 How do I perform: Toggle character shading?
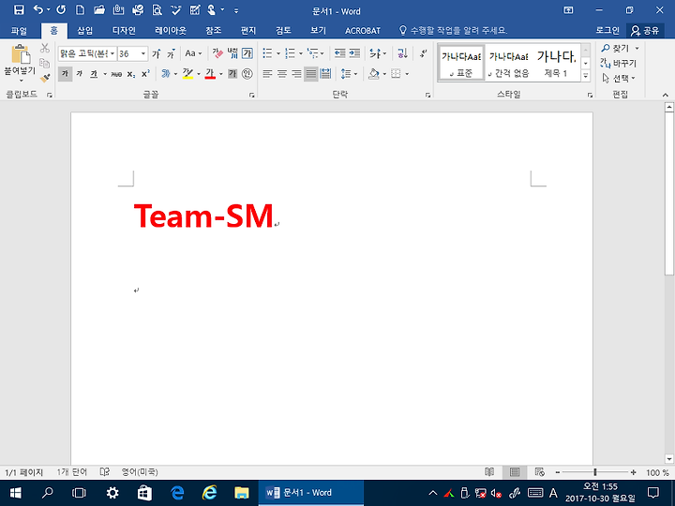coord(232,74)
